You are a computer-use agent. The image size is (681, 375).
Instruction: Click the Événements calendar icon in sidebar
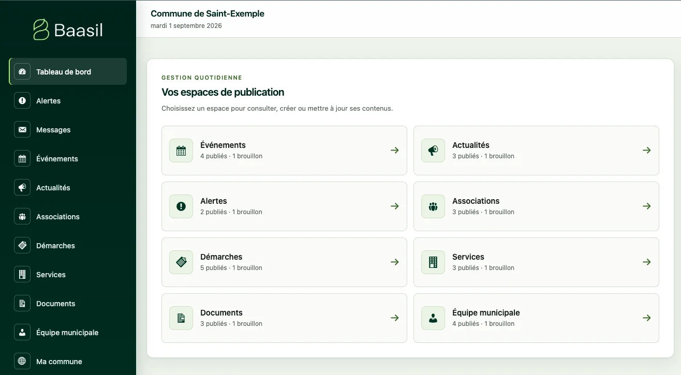tap(22, 159)
